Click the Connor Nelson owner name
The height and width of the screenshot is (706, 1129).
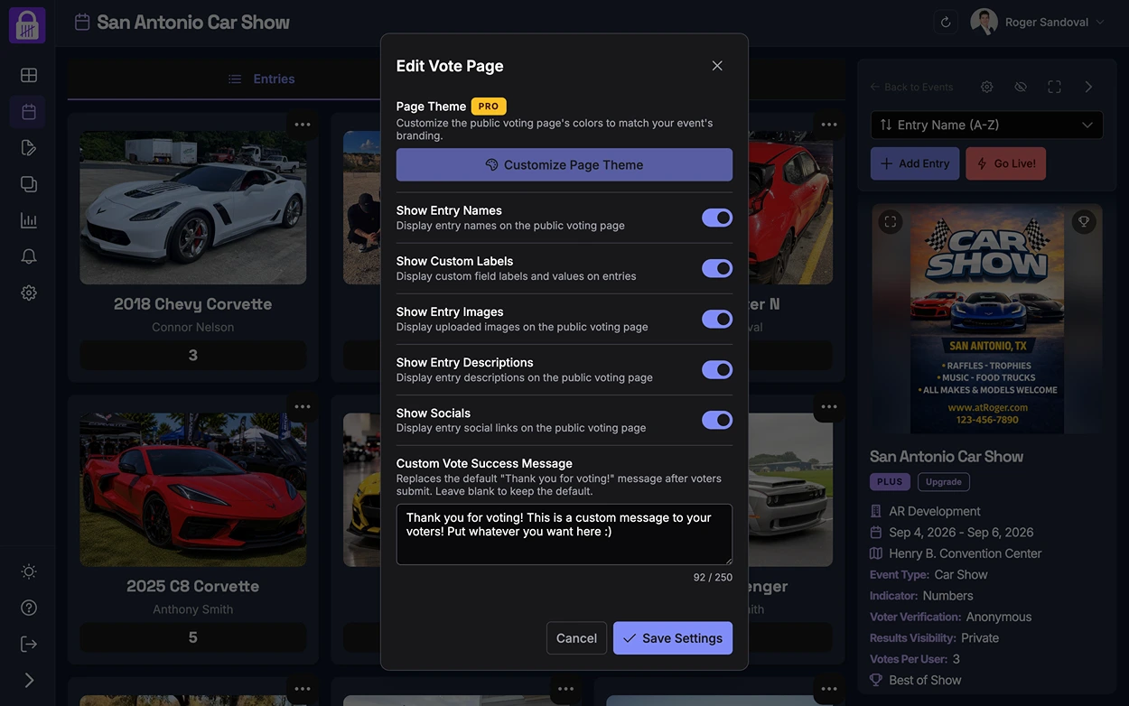click(193, 327)
